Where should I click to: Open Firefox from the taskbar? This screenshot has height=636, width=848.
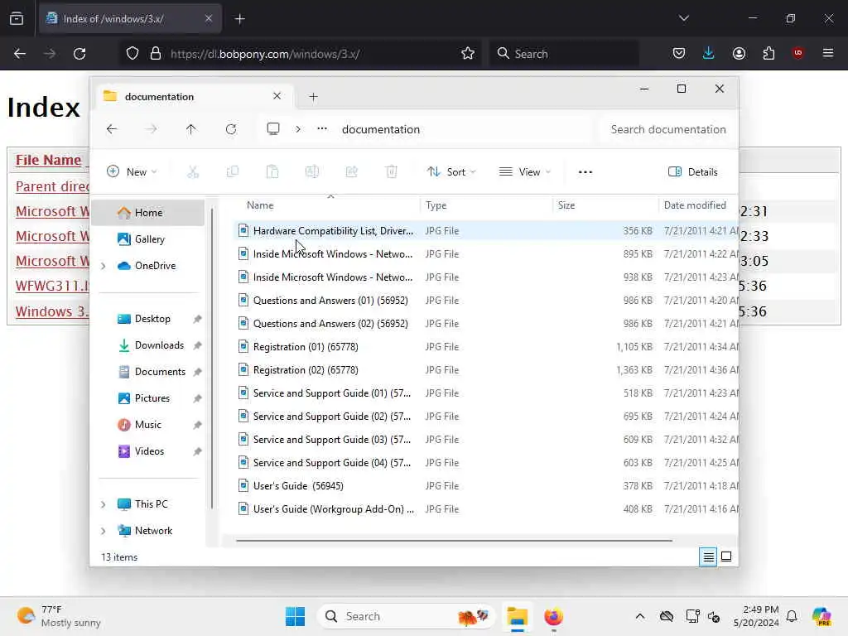click(x=553, y=616)
